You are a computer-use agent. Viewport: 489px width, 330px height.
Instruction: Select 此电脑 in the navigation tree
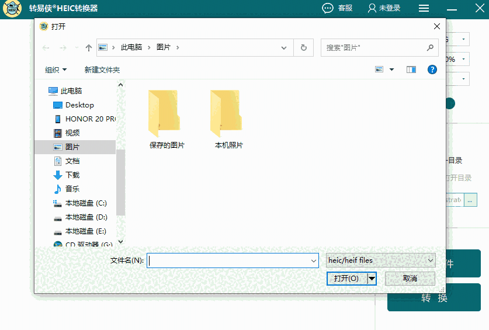coord(65,91)
